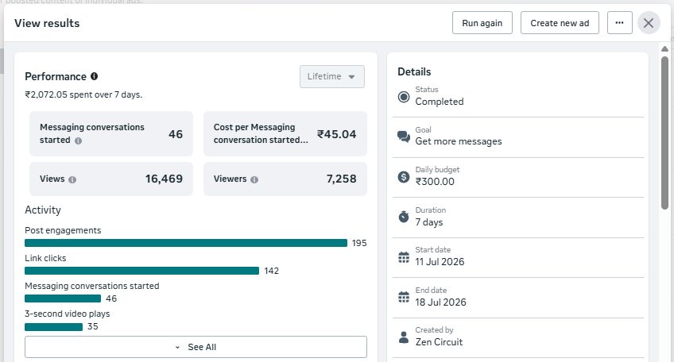Click the Duration stopwatch icon

click(x=404, y=217)
